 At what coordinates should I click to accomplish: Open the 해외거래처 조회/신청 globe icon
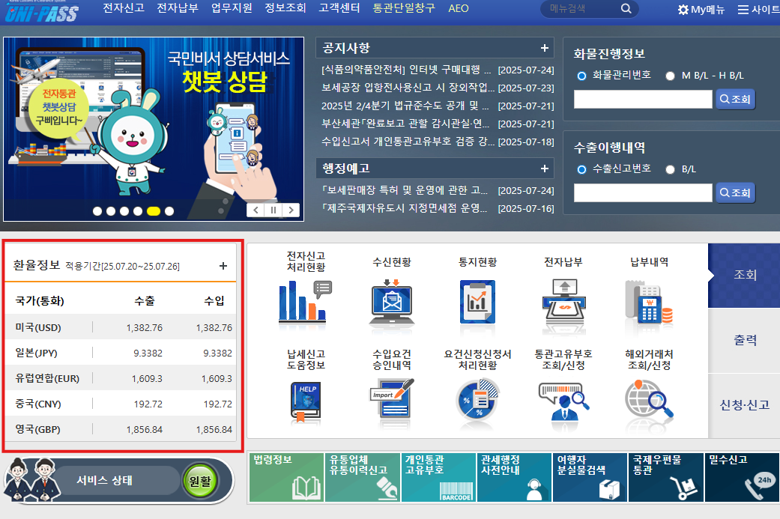click(x=649, y=399)
